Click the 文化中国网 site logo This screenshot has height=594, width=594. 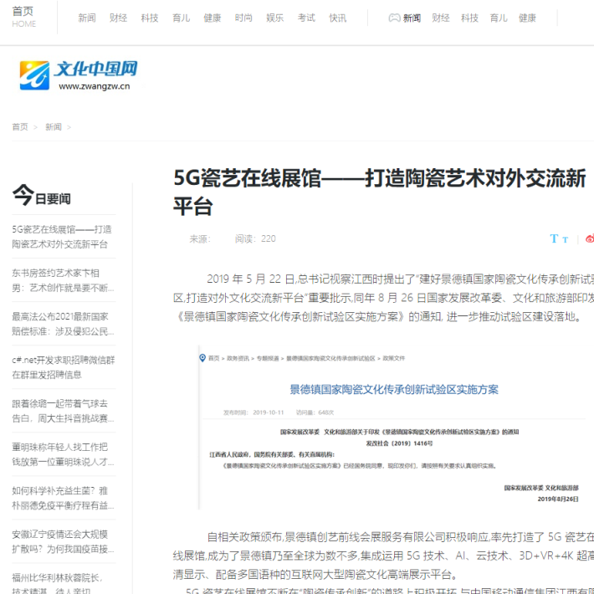[78, 75]
